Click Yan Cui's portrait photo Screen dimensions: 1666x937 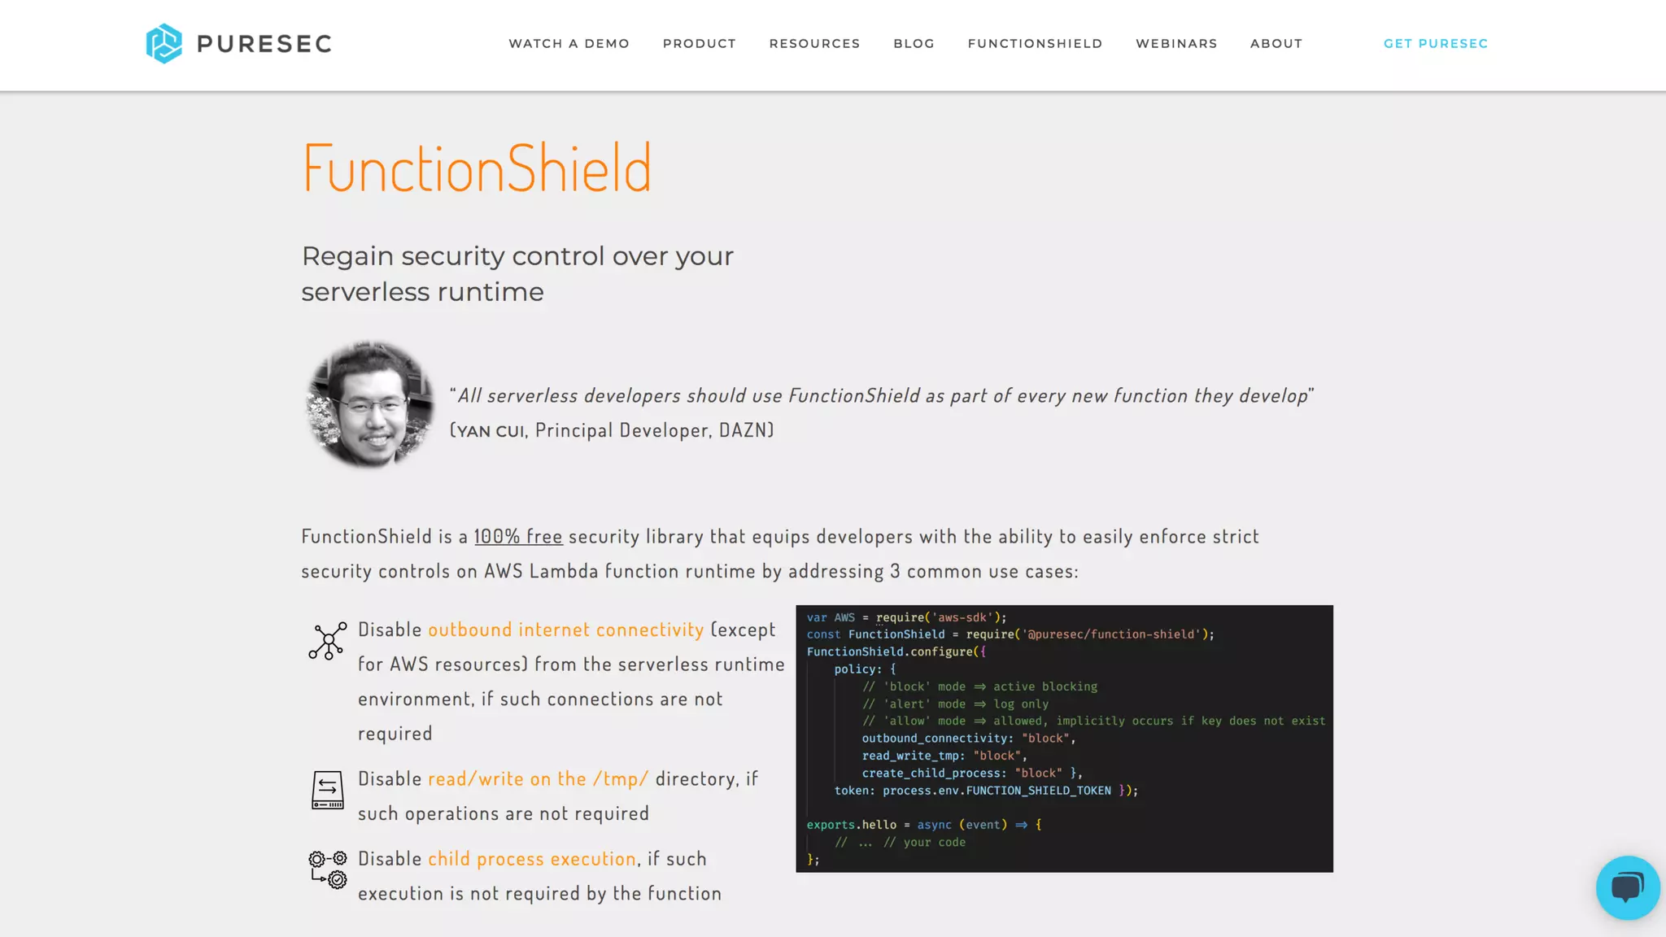pos(370,403)
